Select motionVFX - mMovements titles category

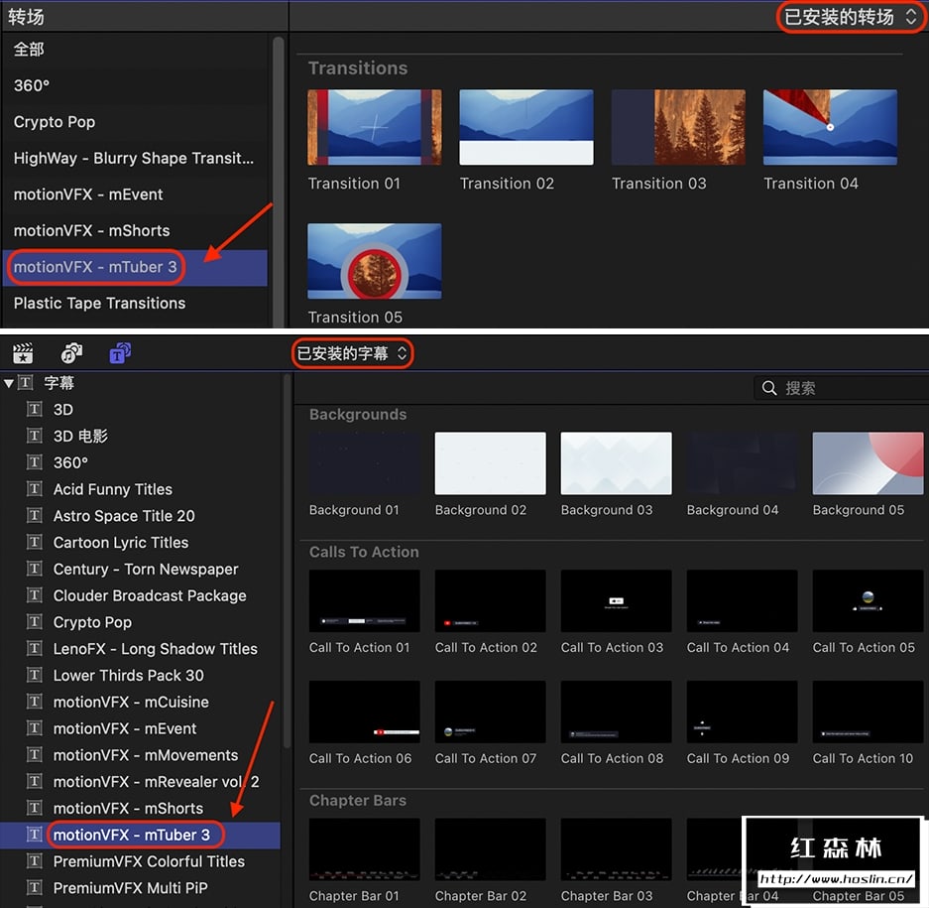pos(141,755)
